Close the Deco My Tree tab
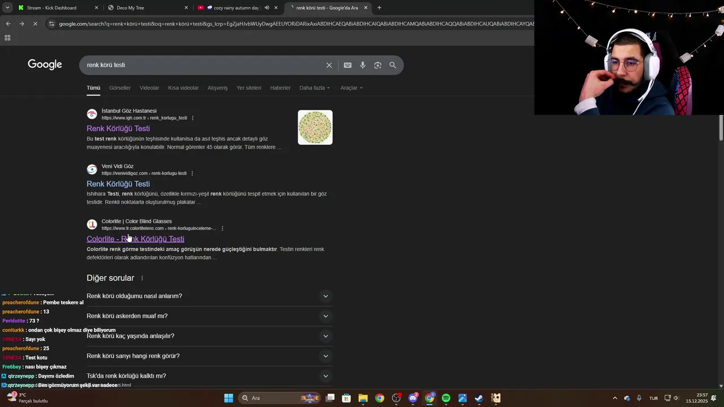This screenshot has width=724, height=407. (186, 8)
